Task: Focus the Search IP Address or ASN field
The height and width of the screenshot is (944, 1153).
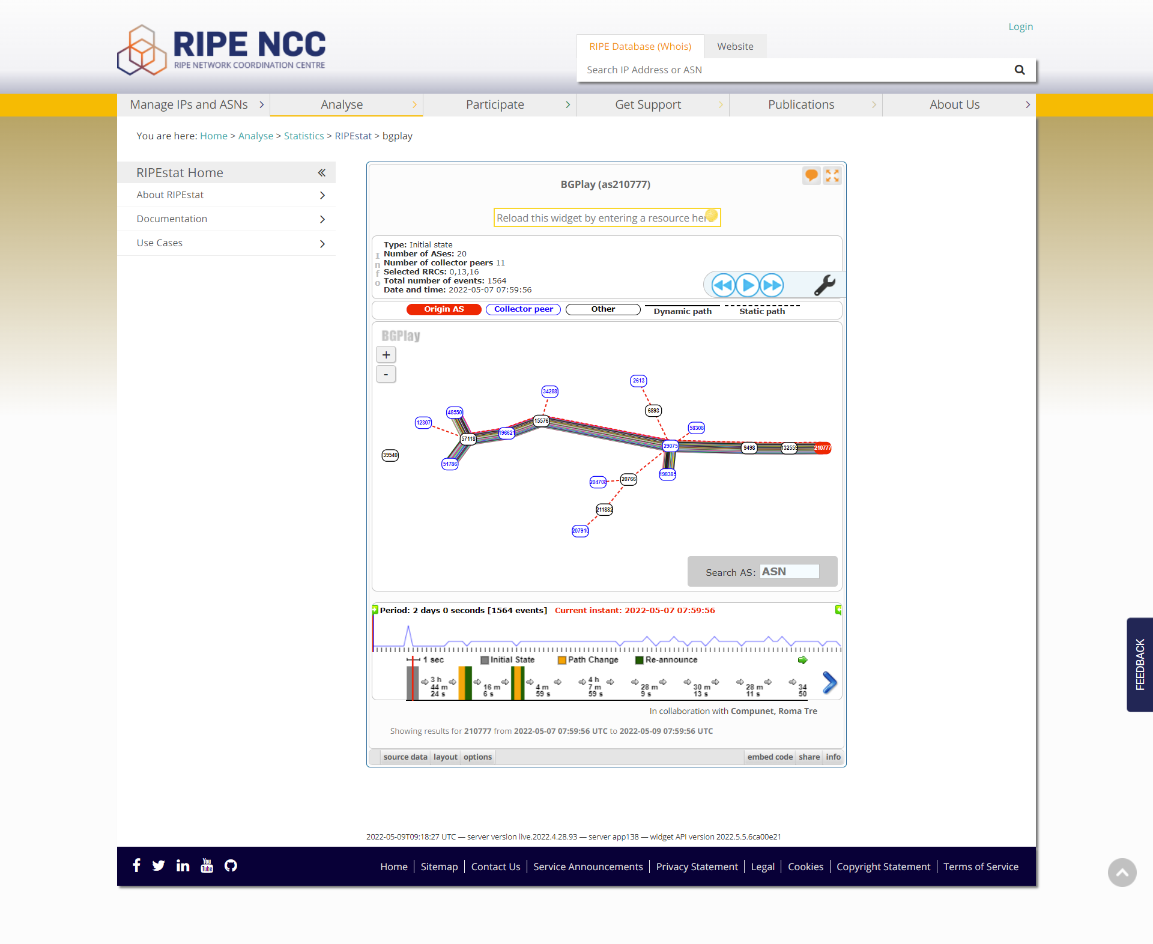Action: [x=796, y=70]
